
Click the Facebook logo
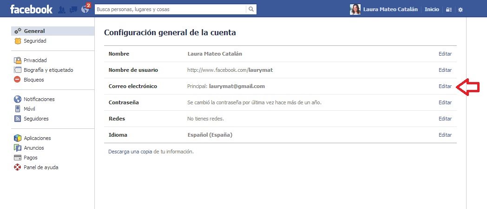[x=31, y=9]
